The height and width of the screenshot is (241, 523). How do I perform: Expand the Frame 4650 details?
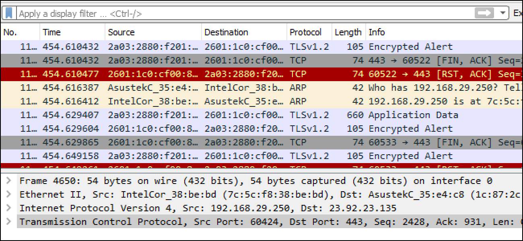pyautogui.click(x=8, y=181)
